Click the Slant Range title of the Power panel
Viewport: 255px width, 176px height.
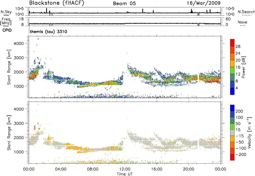click(9, 67)
